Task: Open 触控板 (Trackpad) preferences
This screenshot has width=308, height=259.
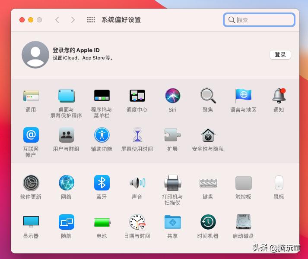Action: coord(243,183)
